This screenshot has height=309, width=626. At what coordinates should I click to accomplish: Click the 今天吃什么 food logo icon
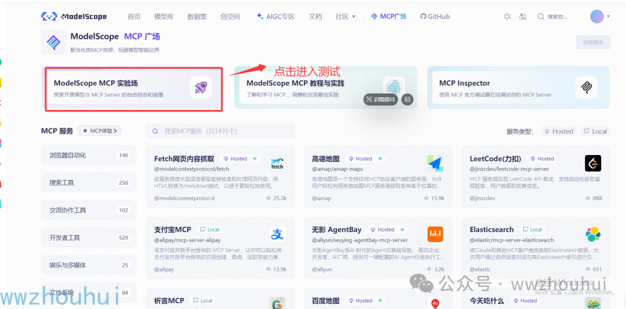click(593, 304)
